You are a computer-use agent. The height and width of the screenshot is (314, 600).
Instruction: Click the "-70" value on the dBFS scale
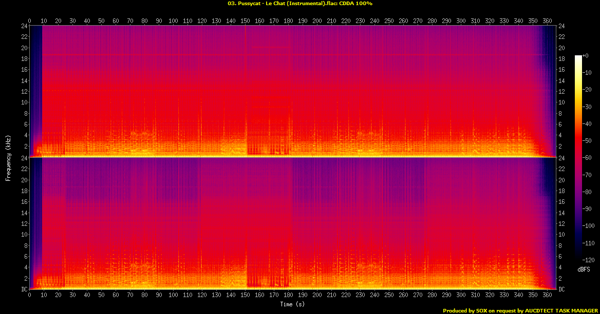[x=587, y=175]
